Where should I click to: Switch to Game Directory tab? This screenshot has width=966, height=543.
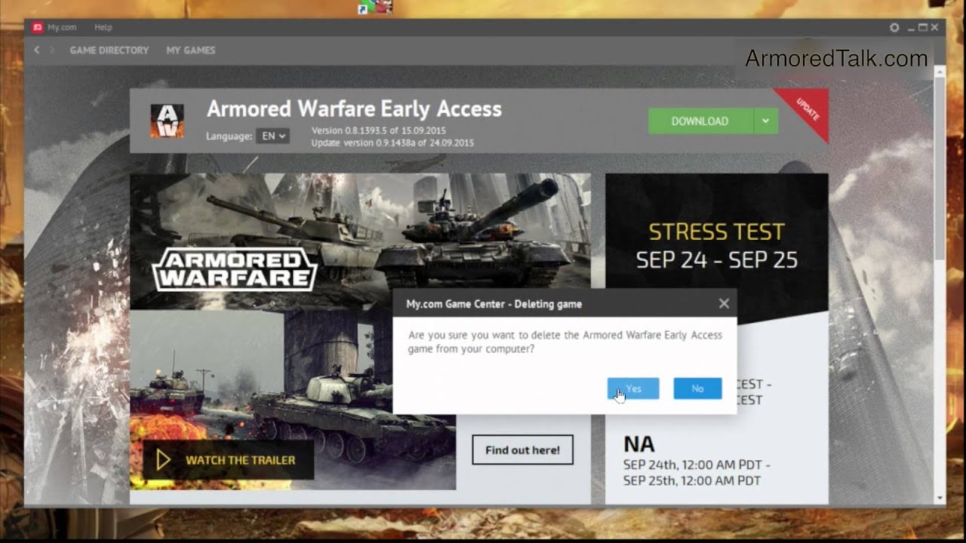coord(109,50)
